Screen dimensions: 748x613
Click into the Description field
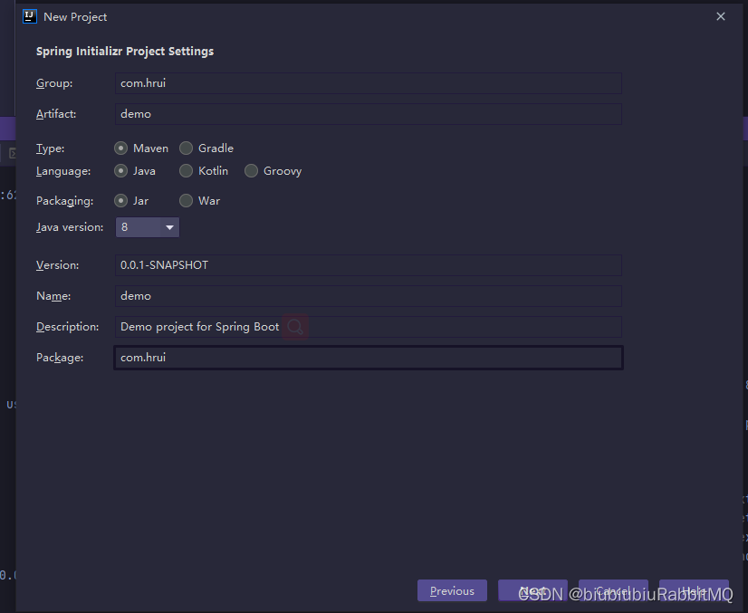click(369, 327)
